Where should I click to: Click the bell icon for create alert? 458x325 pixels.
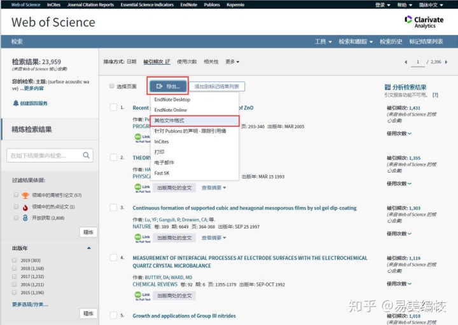pos(16,103)
